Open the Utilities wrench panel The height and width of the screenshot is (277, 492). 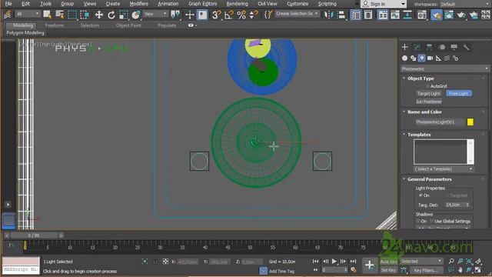[x=467, y=47]
